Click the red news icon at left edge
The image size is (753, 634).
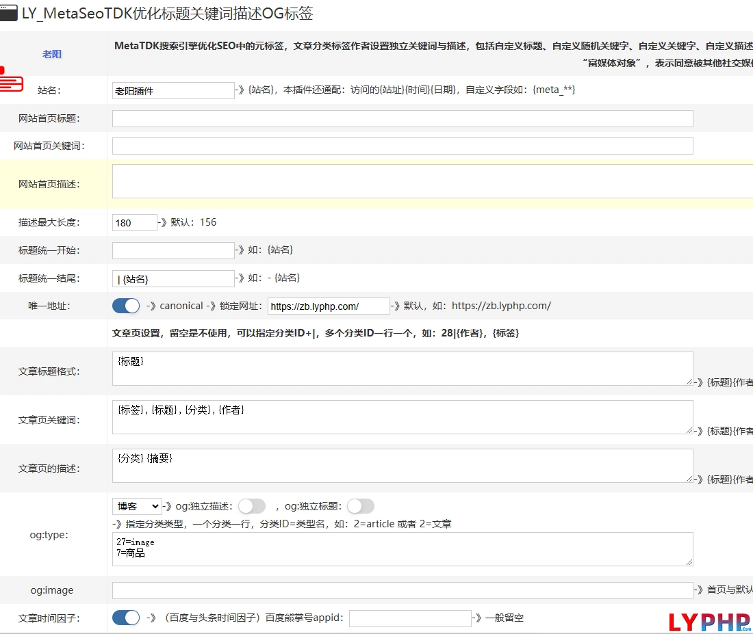tap(10, 80)
